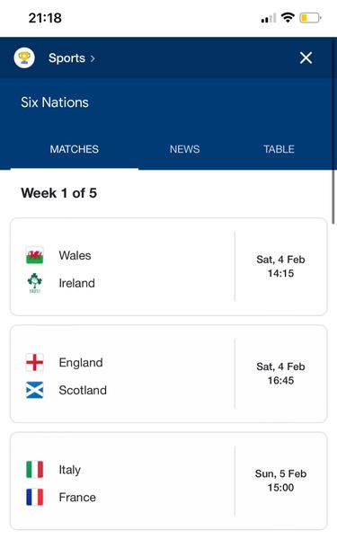The width and height of the screenshot is (337, 539).
Task: Tap the Italy tricolour flag icon
Action: (35, 470)
